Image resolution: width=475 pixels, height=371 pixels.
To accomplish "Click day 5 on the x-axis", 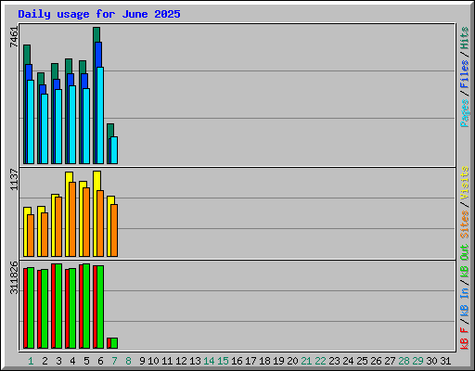I will (x=86, y=361).
